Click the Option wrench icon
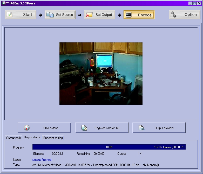The image size is (203, 174). pyautogui.click(x=173, y=15)
